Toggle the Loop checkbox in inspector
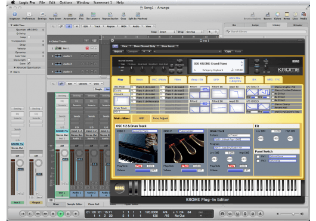Image resolution: width=316 pixels, height=221 pixels. pos(29,37)
